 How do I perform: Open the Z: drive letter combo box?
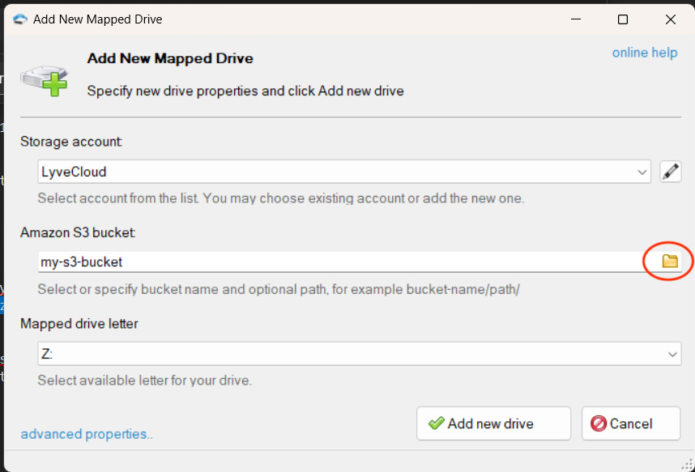pyautogui.click(x=359, y=354)
